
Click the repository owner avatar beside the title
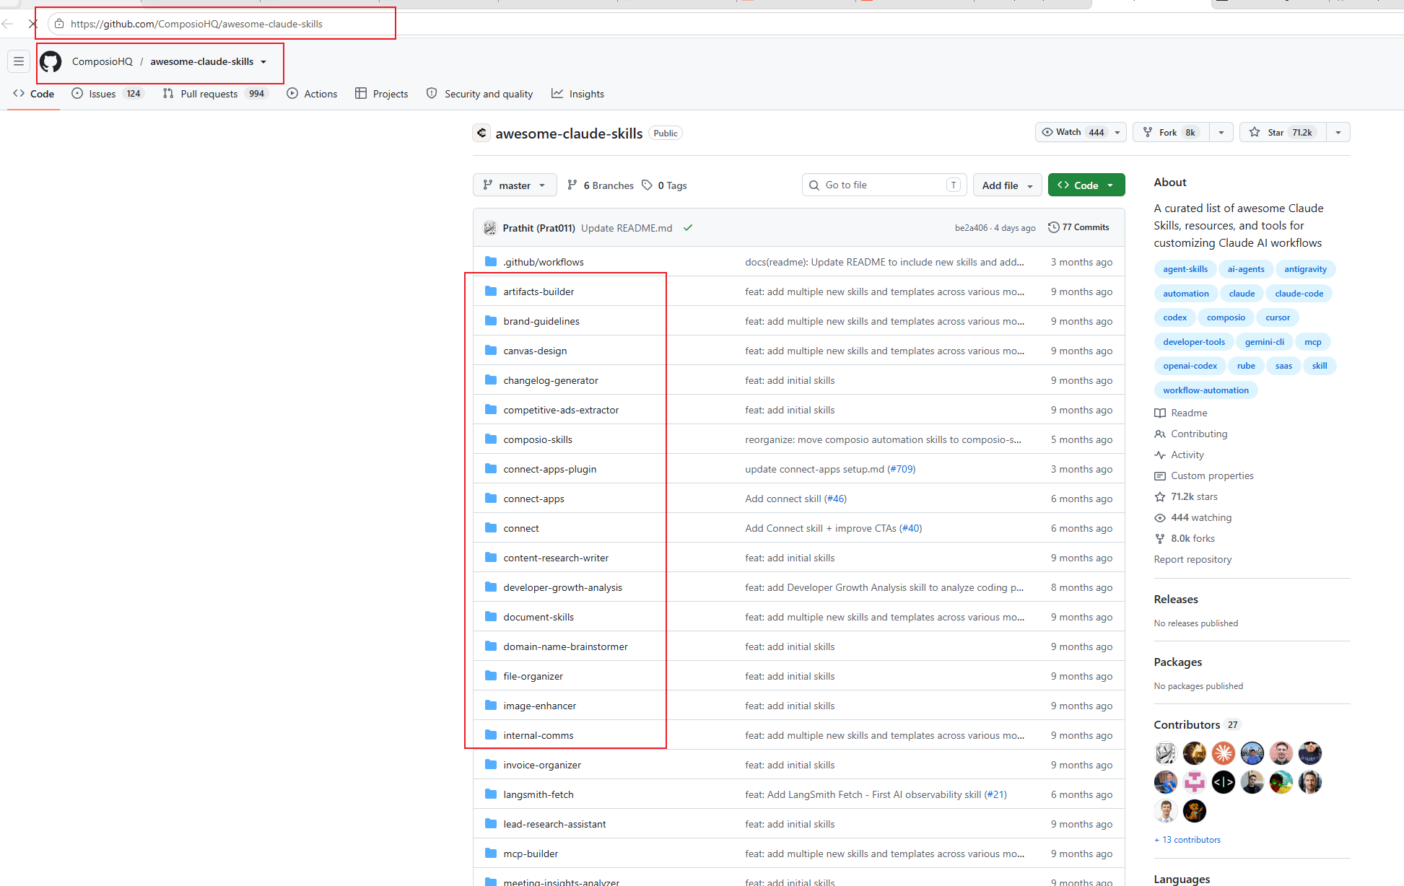pos(481,133)
